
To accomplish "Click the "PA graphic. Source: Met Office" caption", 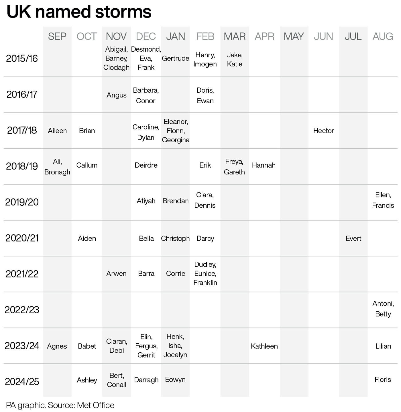I will point(60,405).
